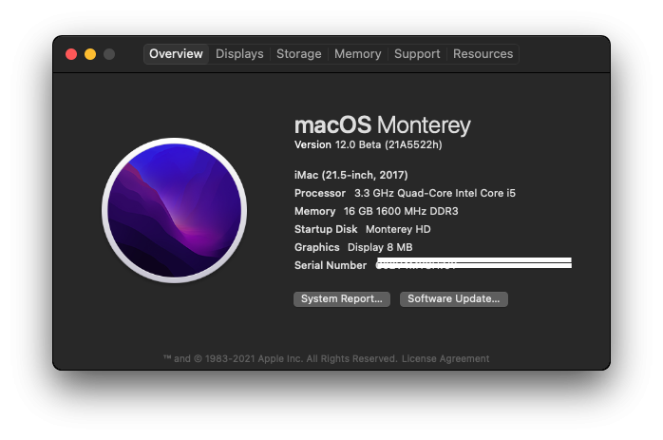The height and width of the screenshot is (440, 663).
Task: Open the Storage tab
Action: tap(298, 54)
